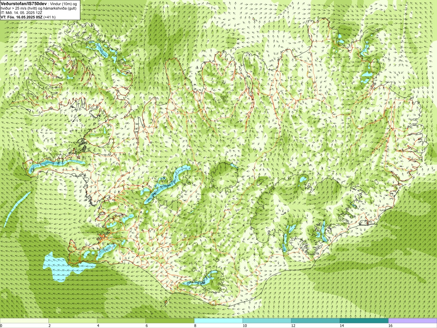Select the pale yellow 0–2 m/s color segment
This screenshot has height=328, width=437.
[24, 321]
